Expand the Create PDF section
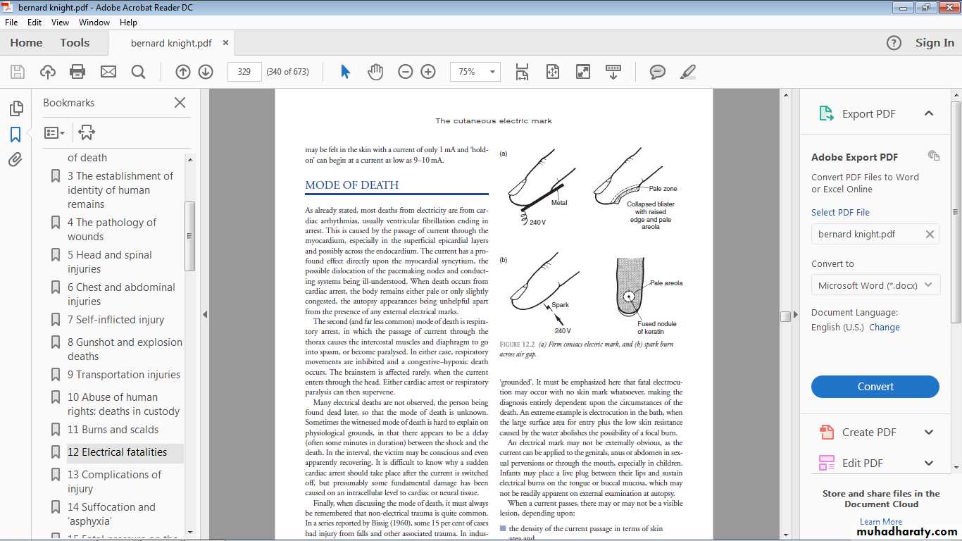 (x=928, y=433)
